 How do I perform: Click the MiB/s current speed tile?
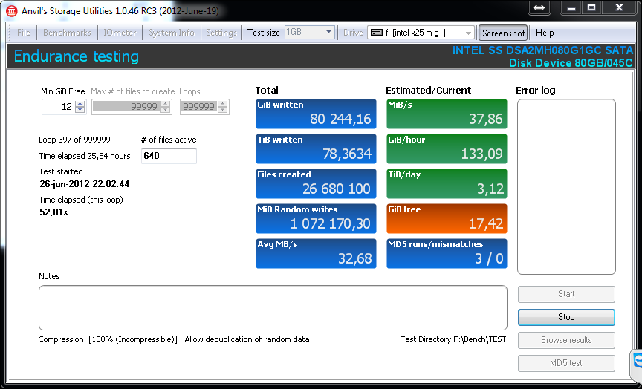447,114
